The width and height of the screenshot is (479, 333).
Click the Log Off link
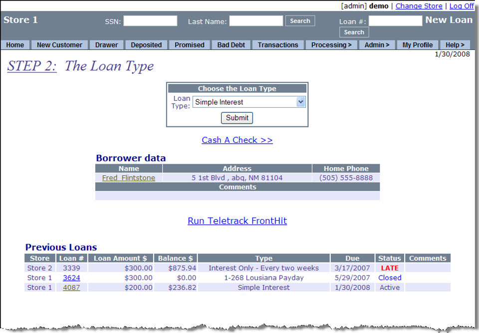pyautogui.click(x=462, y=6)
